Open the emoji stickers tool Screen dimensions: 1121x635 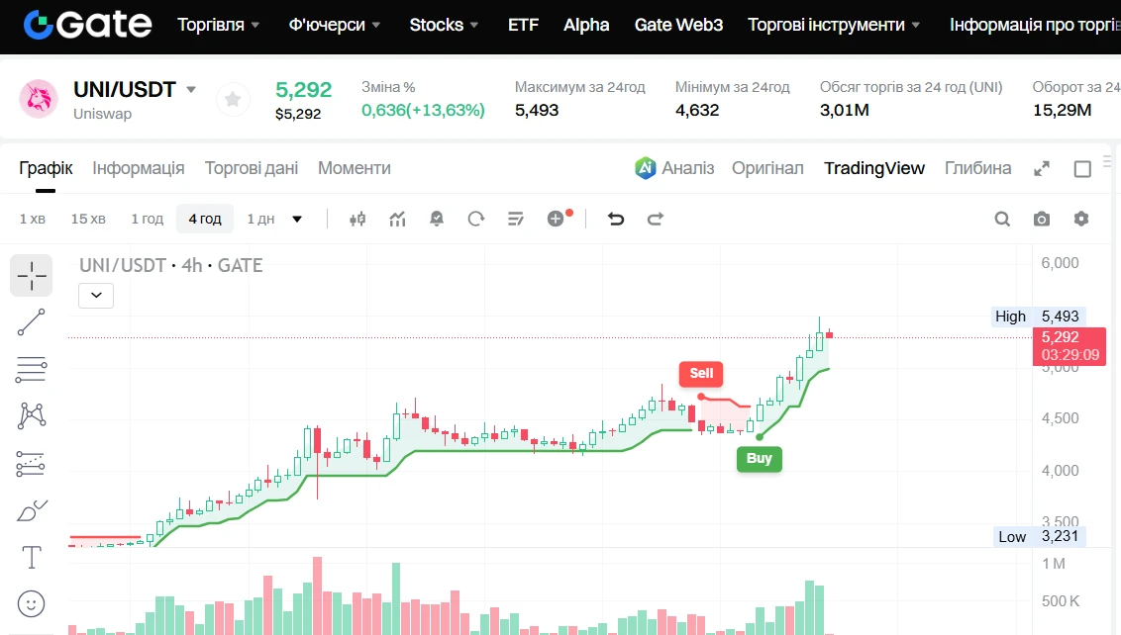point(31,604)
